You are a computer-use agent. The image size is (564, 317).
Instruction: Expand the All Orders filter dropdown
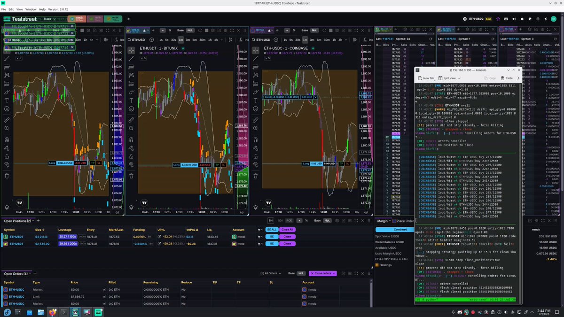(272, 273)
